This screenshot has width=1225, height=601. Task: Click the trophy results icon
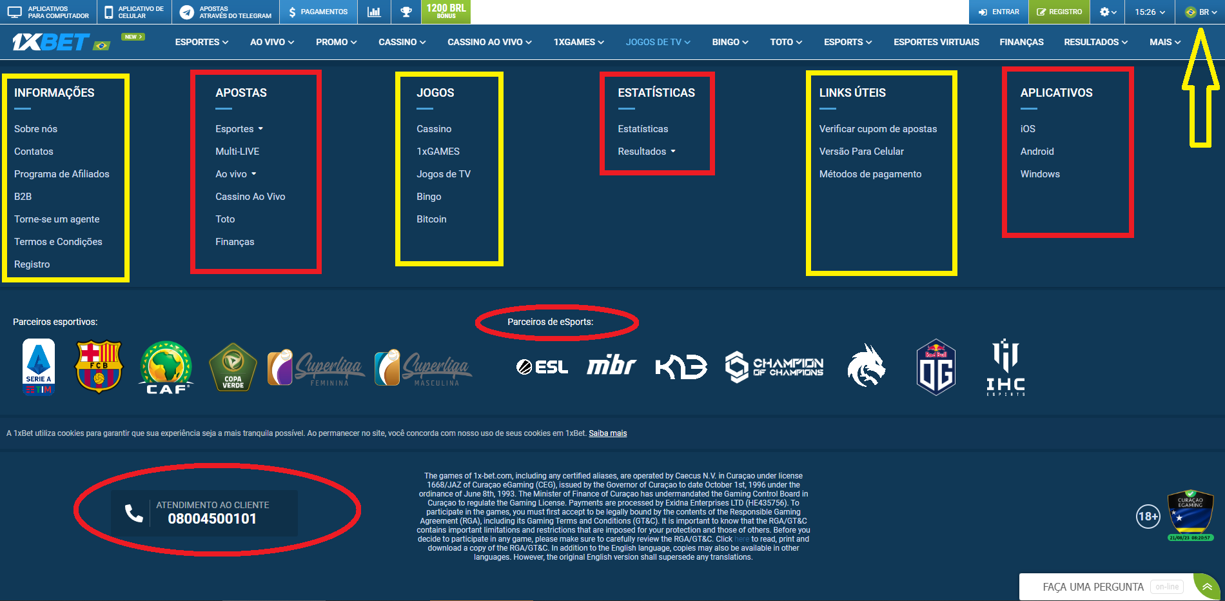tap(406, 12)
